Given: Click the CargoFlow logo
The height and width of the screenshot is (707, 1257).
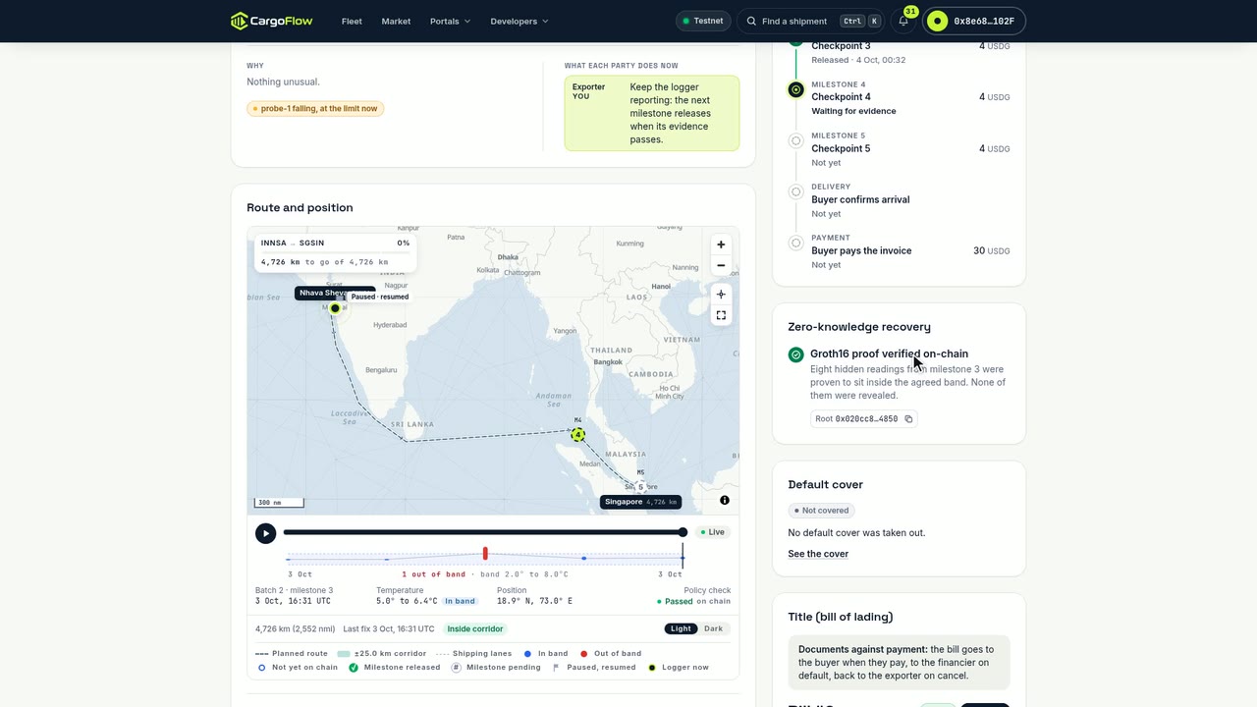Looking at the screenshot, I should coord(272,21).
